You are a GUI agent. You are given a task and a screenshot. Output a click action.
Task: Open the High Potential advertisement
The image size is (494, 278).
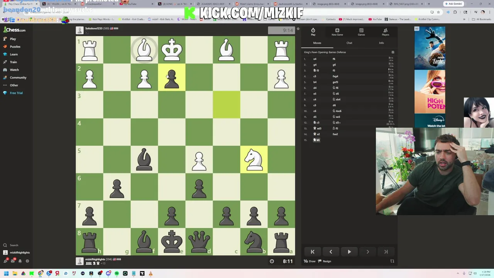tap(430, 92)
